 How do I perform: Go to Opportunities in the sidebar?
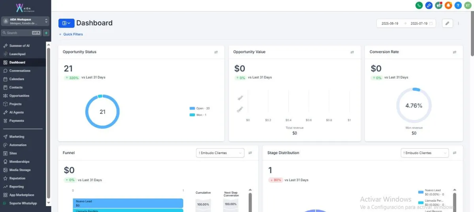(19, 96)
